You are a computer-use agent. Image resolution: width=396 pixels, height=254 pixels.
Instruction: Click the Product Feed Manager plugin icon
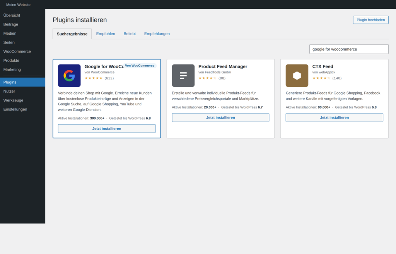pyautogui.click(x=183, y=76)
